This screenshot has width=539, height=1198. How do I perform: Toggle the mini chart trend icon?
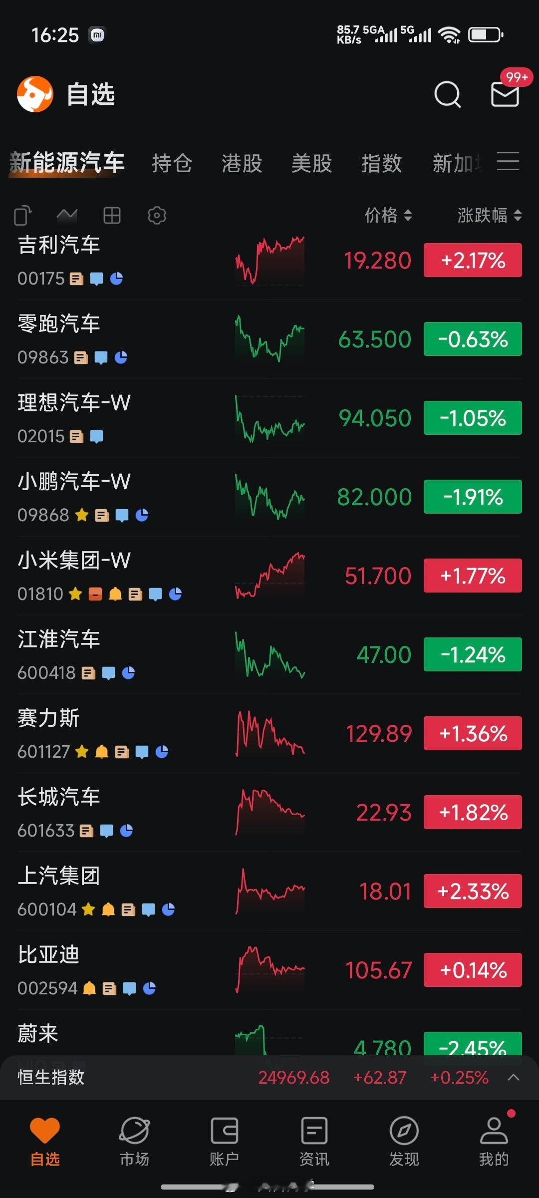(67, 216)
